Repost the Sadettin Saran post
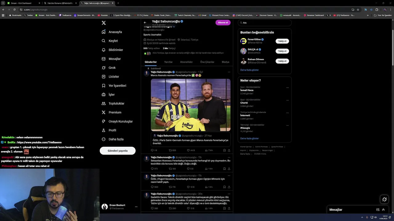The height and width of the screenshot is (221, 394). point(172,208)
